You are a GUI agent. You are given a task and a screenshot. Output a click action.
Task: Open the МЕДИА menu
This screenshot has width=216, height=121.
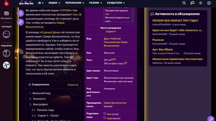pyautogui.click(x=54, y=3)
